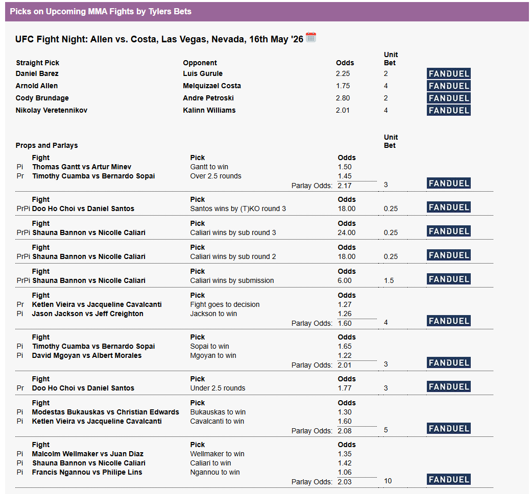This screenshot has width=531, height=494.
Task: Open FanDuel logo for Under 2.5 rounds pick
Action: (448, 387)
